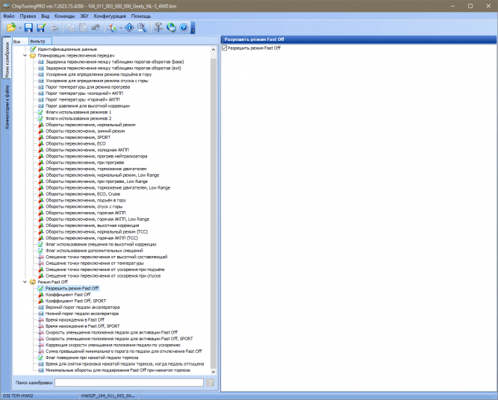
Task: Select Обороты переключения, ECO, Cruise item
Action: coord(83,194)
